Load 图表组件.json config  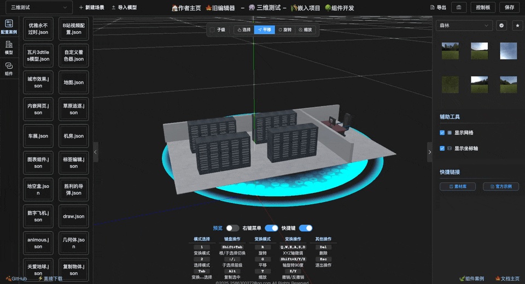[x=38, y=163]
